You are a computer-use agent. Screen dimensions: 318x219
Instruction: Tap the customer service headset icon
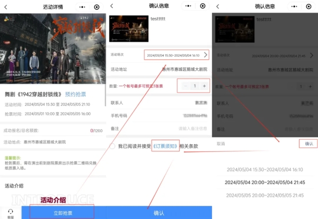(11, 212)
